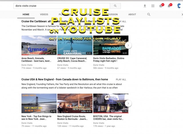This screenshot has width=183, height=134.
Task: Advance the New England playlist carousel
Action: pos(128,103)
